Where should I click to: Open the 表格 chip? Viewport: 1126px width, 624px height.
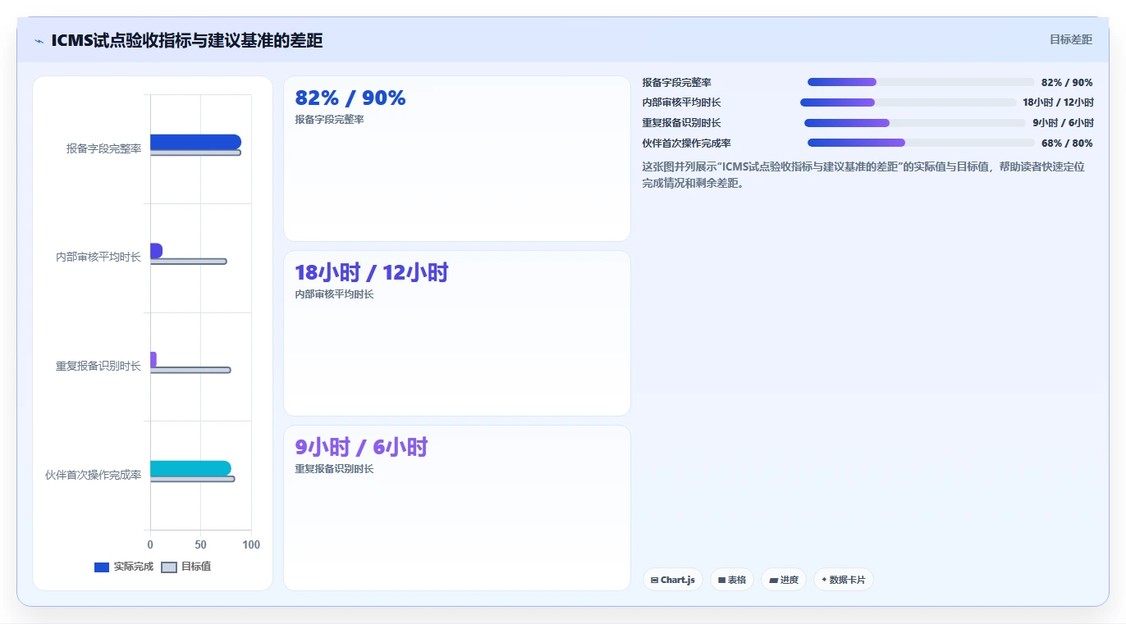pyautogui.click(x=732, y=580)
